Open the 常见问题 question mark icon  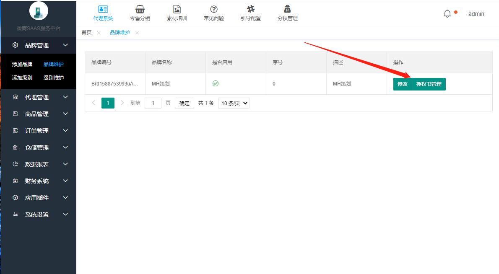[214, 10]
